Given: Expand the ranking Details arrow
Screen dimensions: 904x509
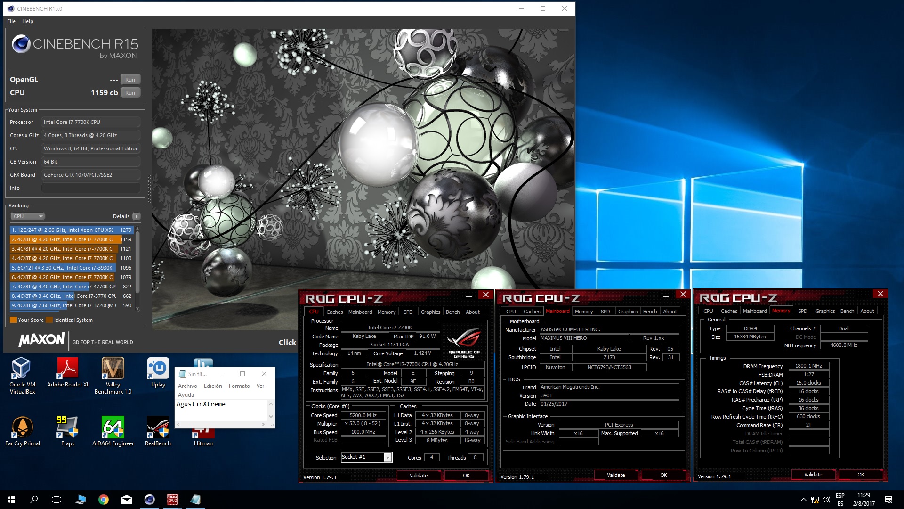Looking at the screenshot, I should click(x=137, y=216).
